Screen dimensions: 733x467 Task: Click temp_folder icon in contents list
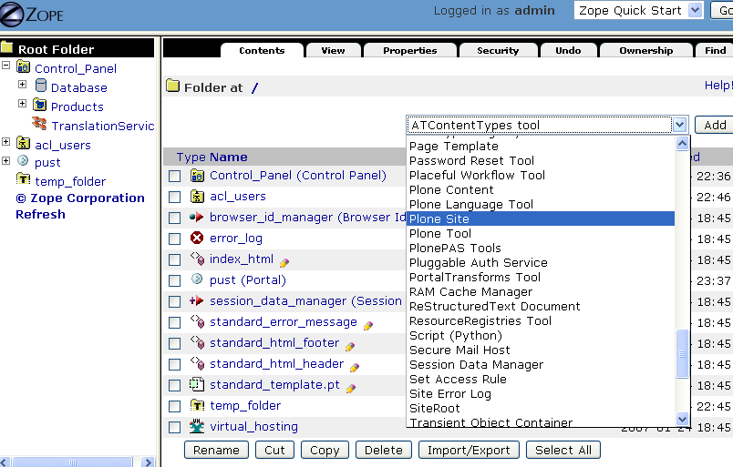tap(197, 405)
